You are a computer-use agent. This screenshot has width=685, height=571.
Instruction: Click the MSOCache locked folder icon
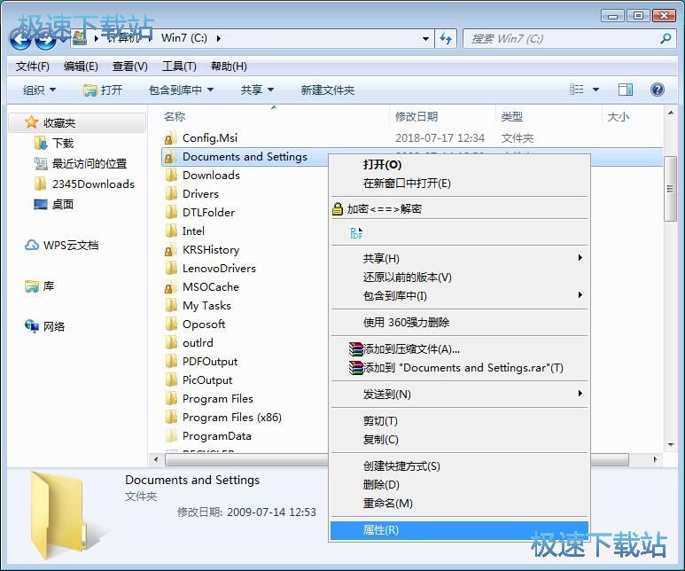click(170, 286)
